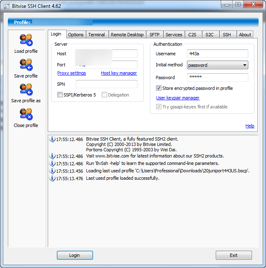Open Proxy settings link

coord(72,73)
